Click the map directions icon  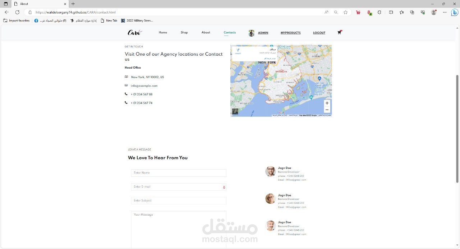238,50
